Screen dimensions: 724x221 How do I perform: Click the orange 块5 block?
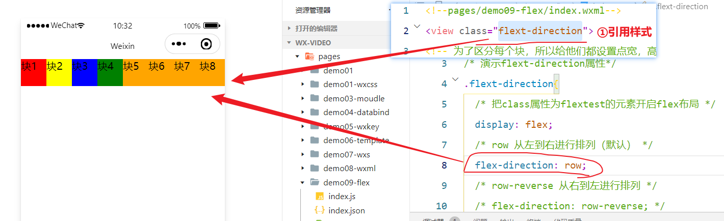(136, 72)
